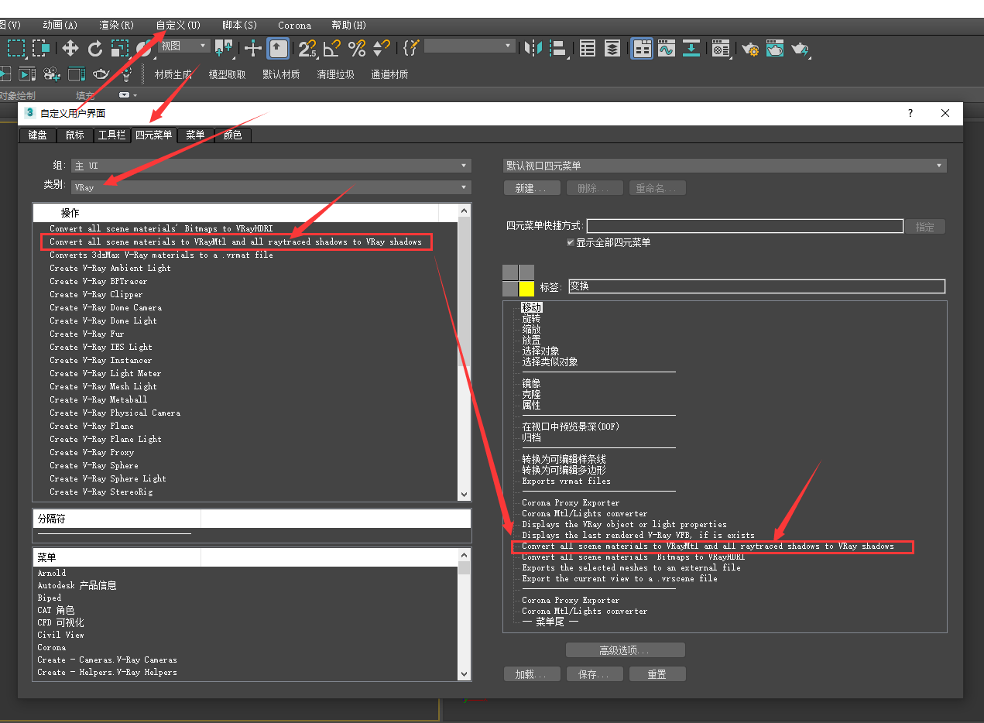This screenshot has width=984, height=723.
Task: Click the Mirror tool icon
Action: click(533, 49)
